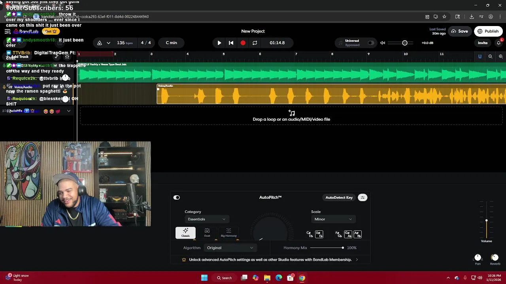Click the timeline zoom in icon
The width and height of the screenshot is (506, 284).
[x=500, y=56]
